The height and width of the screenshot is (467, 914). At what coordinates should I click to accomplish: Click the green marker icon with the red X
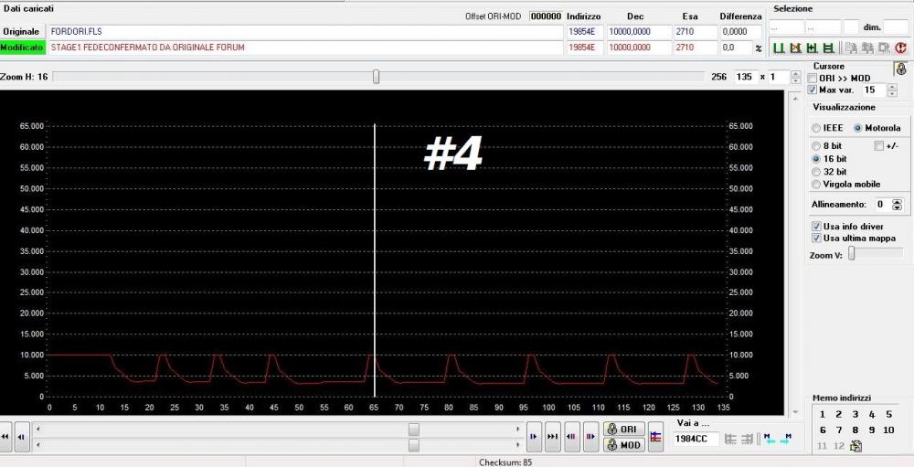point(794,48)
